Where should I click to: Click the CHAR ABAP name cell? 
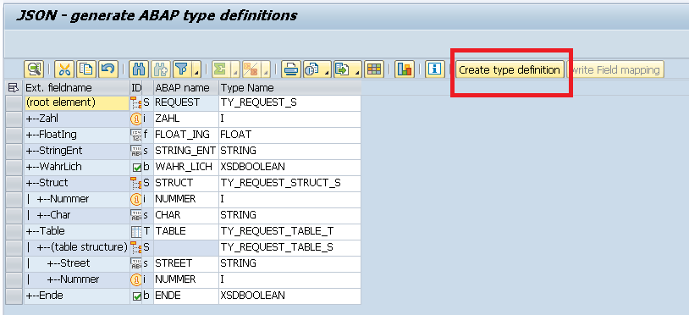(x=185, y=215)
